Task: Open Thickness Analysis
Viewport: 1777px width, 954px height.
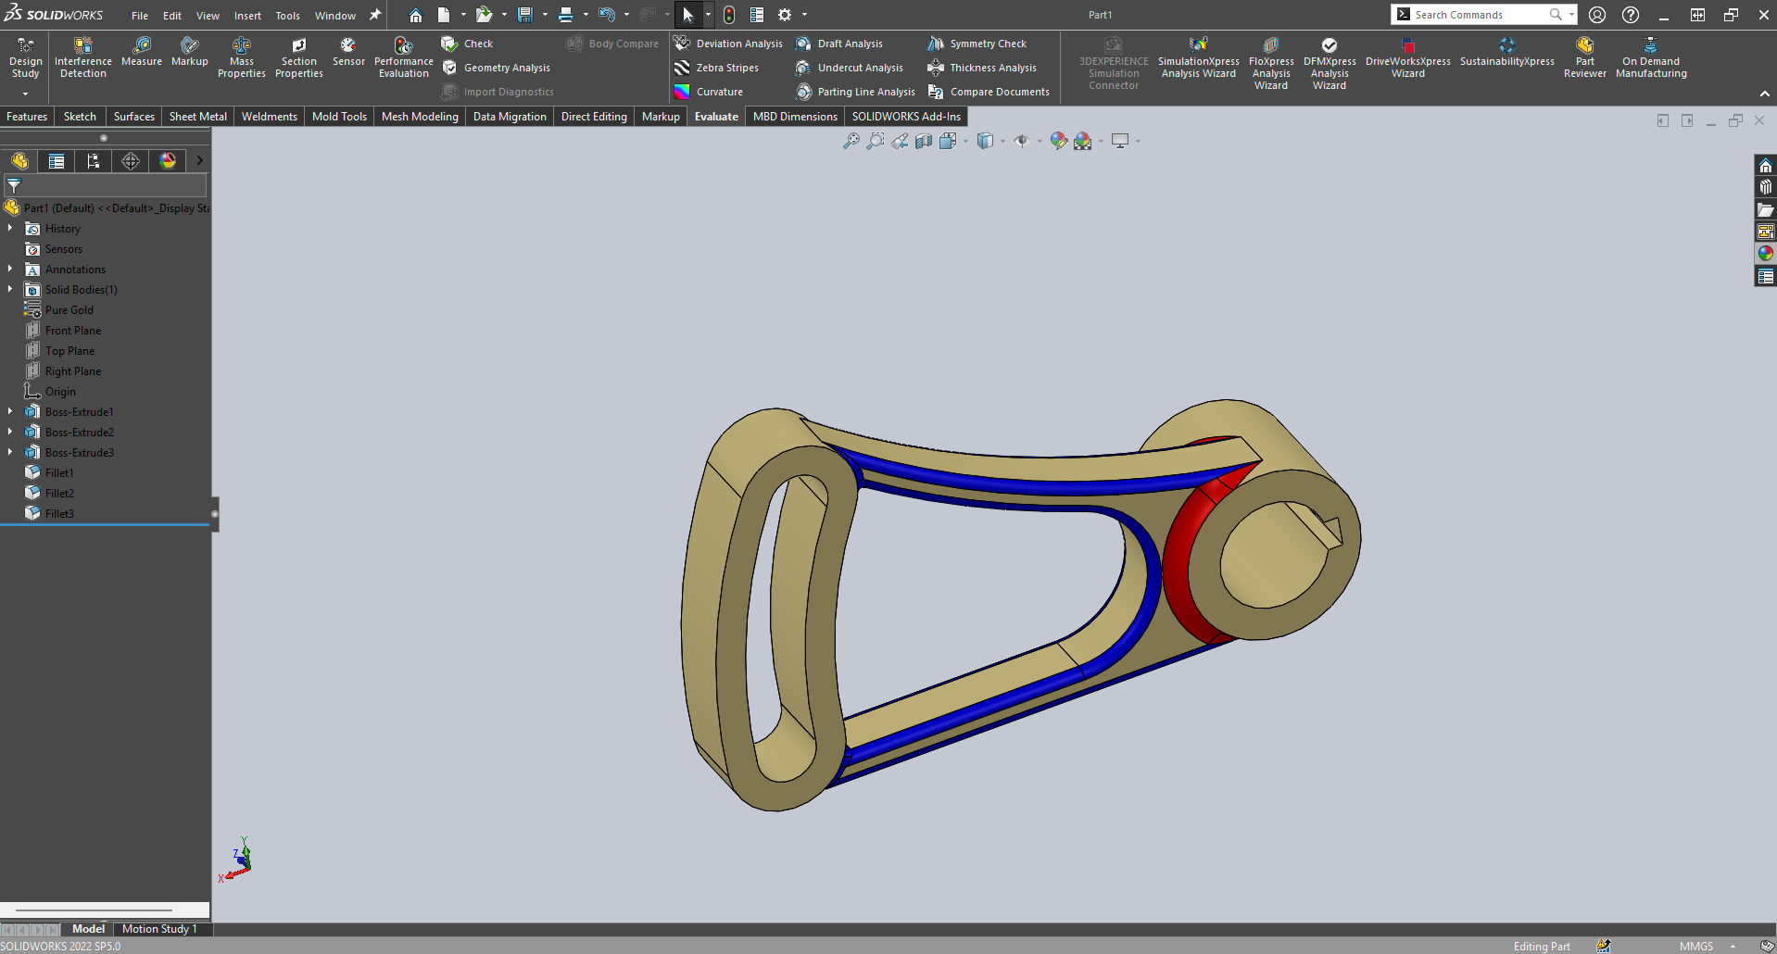Action: [x=982, y=68]
